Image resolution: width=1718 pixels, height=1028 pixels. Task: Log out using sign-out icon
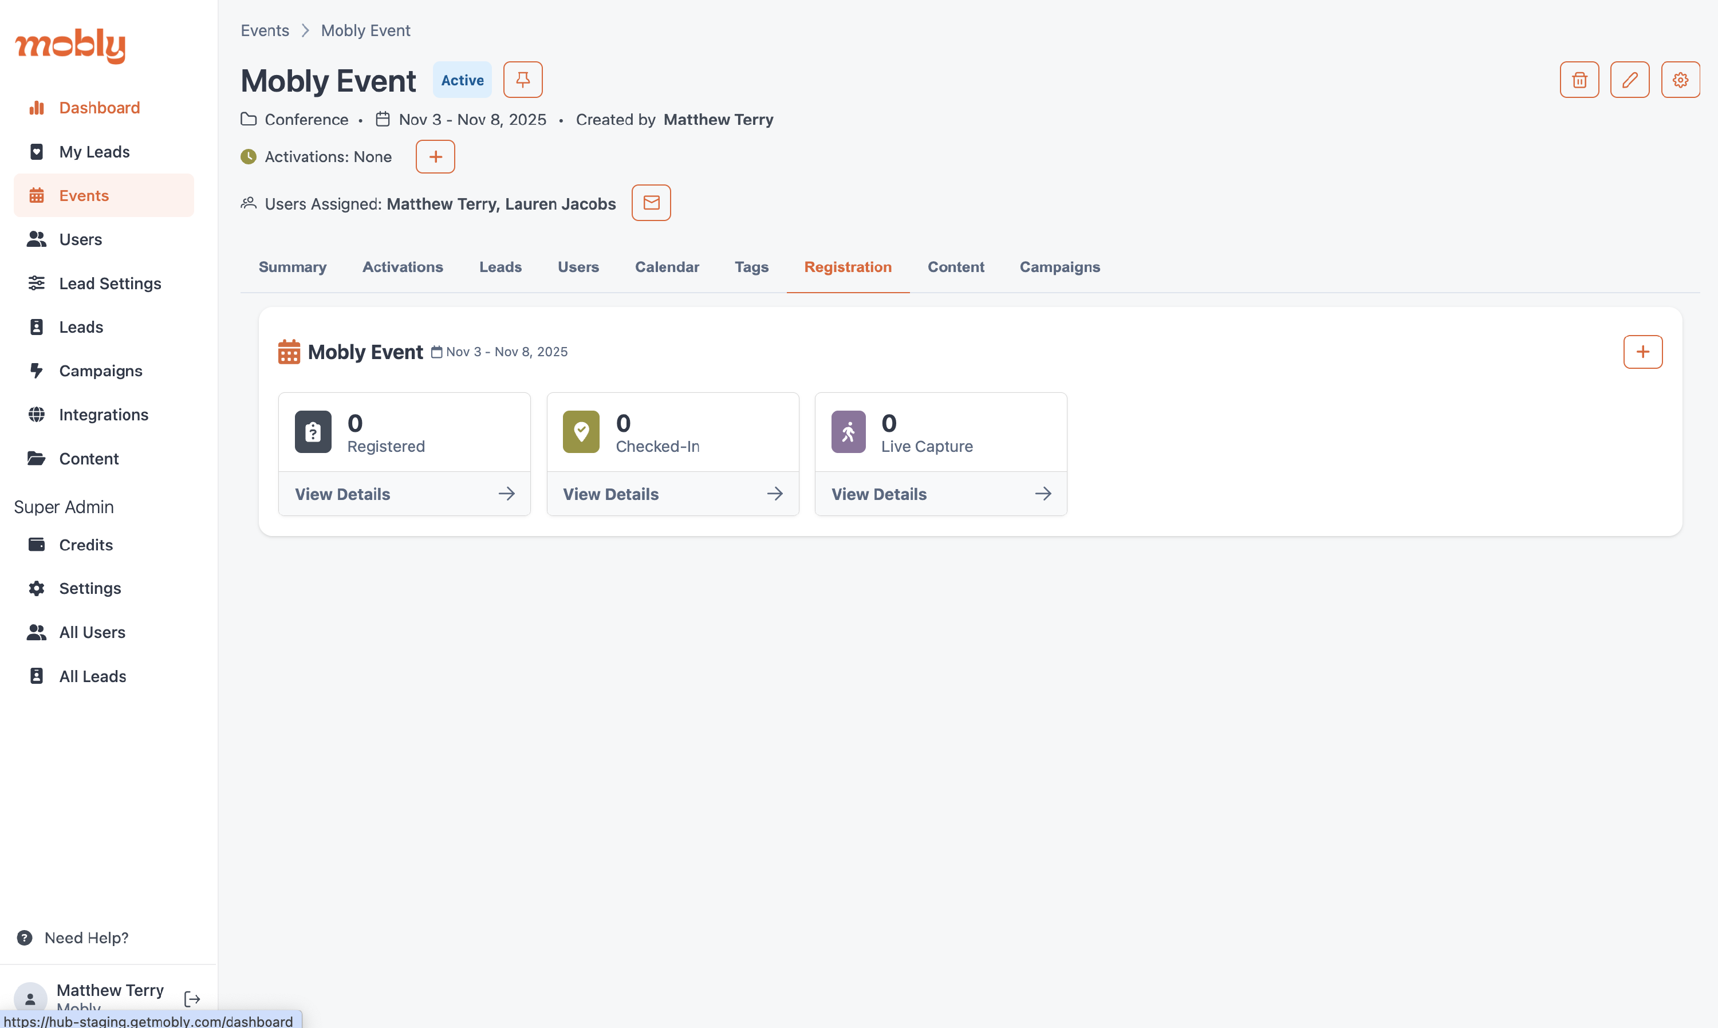pos(192,998)
